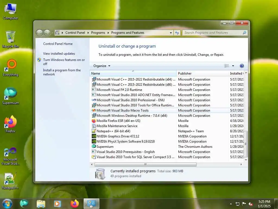Click the Forward navigation button
Screen dimensions: 278x209
coord(47,33)
